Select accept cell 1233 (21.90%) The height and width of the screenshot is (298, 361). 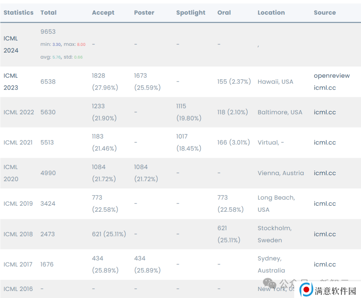click(104, 112)
